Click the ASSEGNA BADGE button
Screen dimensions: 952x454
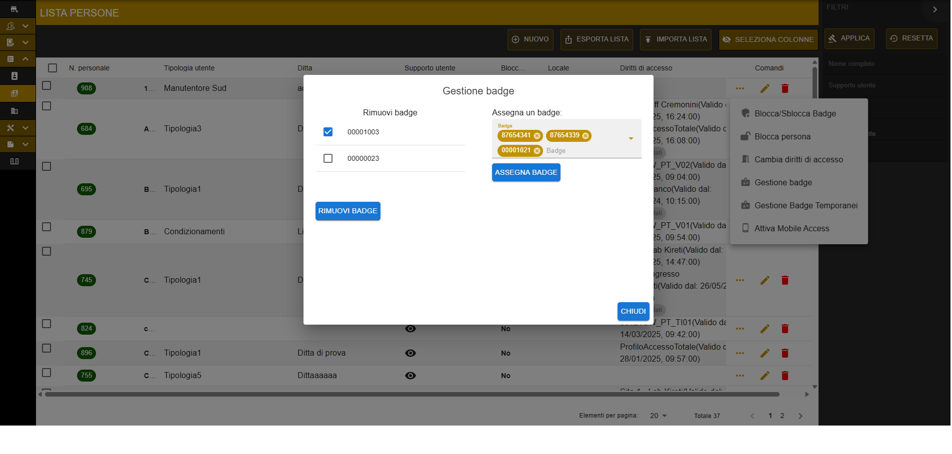[x=526, y=172]
